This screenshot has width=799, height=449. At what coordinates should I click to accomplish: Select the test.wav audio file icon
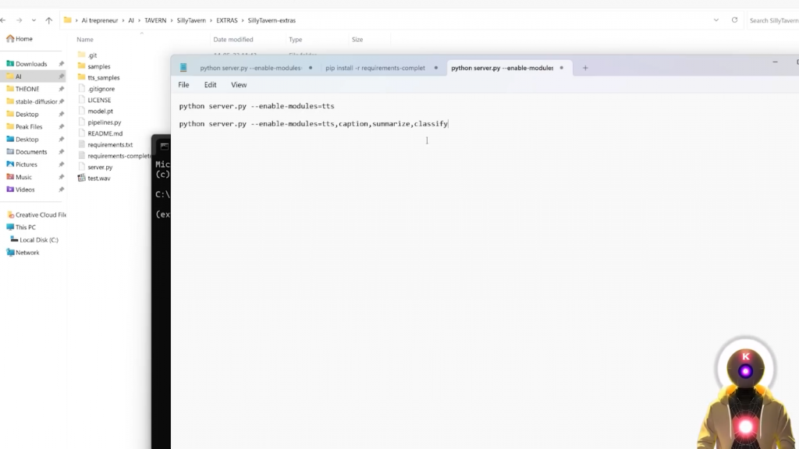81,179
